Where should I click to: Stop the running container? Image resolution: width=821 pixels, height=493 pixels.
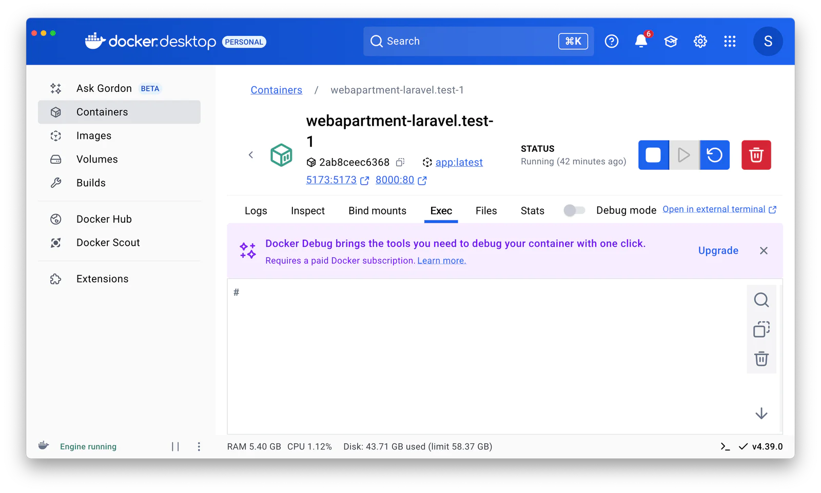coord(653,155)
